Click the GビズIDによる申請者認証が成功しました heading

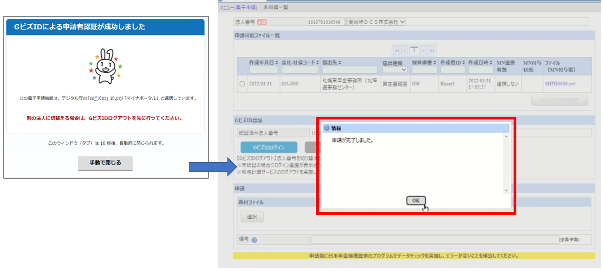click(80, 27)
